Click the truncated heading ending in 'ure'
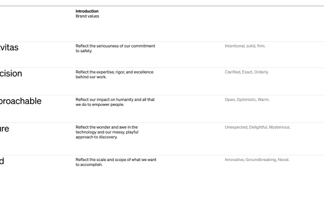The height and width of the screenshot is (204, 324). [x=5, y=129]
